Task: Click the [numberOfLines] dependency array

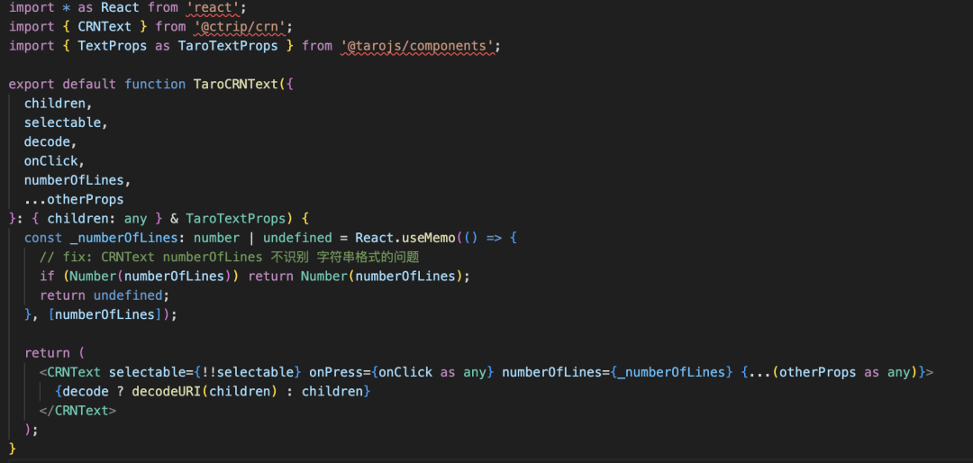Action: [105, 314]
